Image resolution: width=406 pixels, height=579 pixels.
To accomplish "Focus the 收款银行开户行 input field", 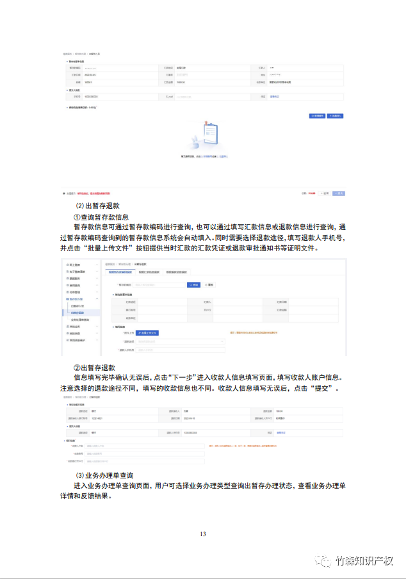I will pyautogui.click(x=144, y=462).
